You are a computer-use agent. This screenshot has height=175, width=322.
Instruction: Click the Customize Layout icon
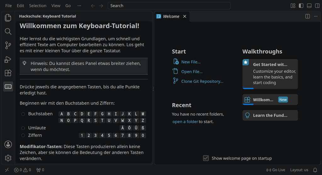[293, 6]
